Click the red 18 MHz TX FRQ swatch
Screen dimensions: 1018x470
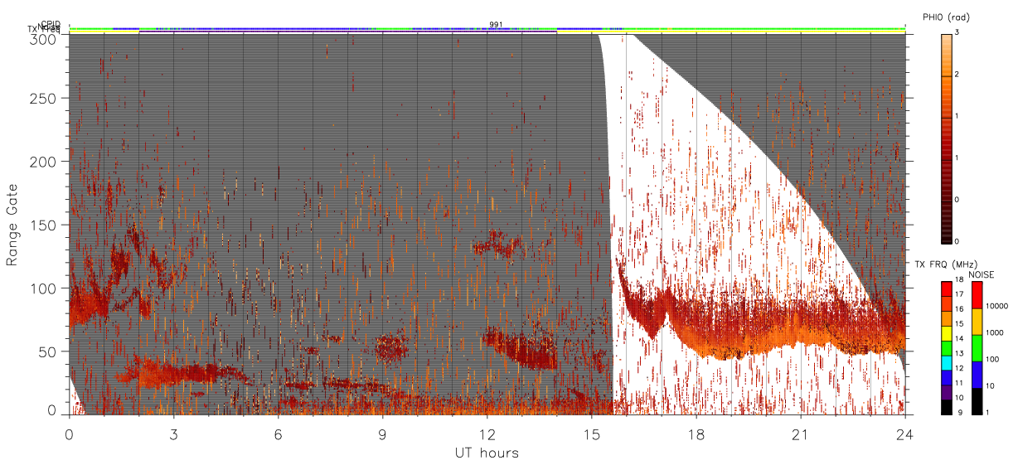tap(946, 288)
